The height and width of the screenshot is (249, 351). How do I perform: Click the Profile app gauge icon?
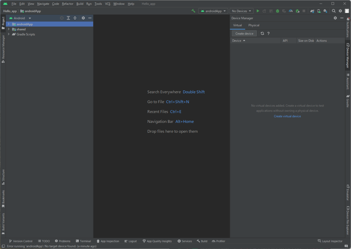291,11
